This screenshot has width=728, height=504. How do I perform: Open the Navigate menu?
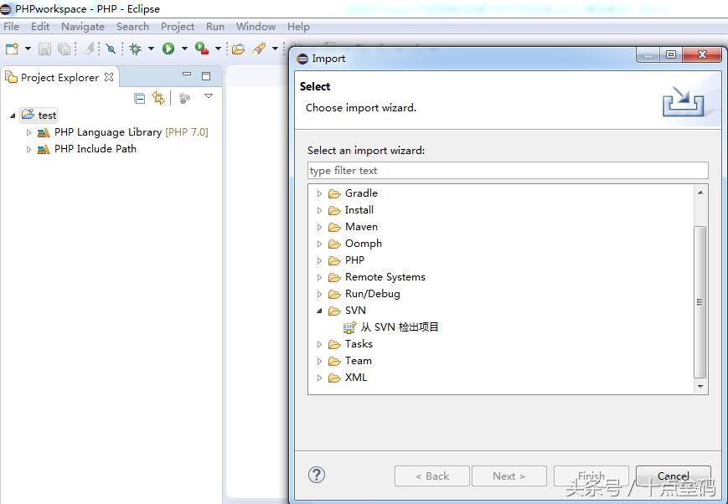[82, 26]
